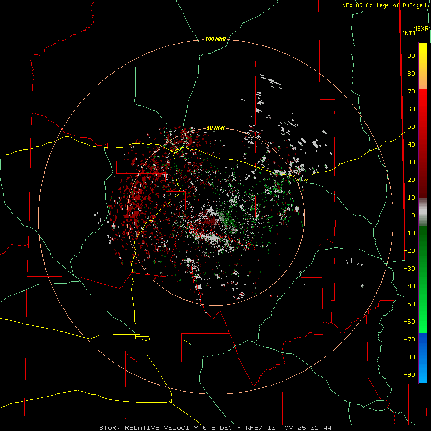Select the 50 NMI range ring label
The height and width of the screenshot is (431, 431).
215,128
